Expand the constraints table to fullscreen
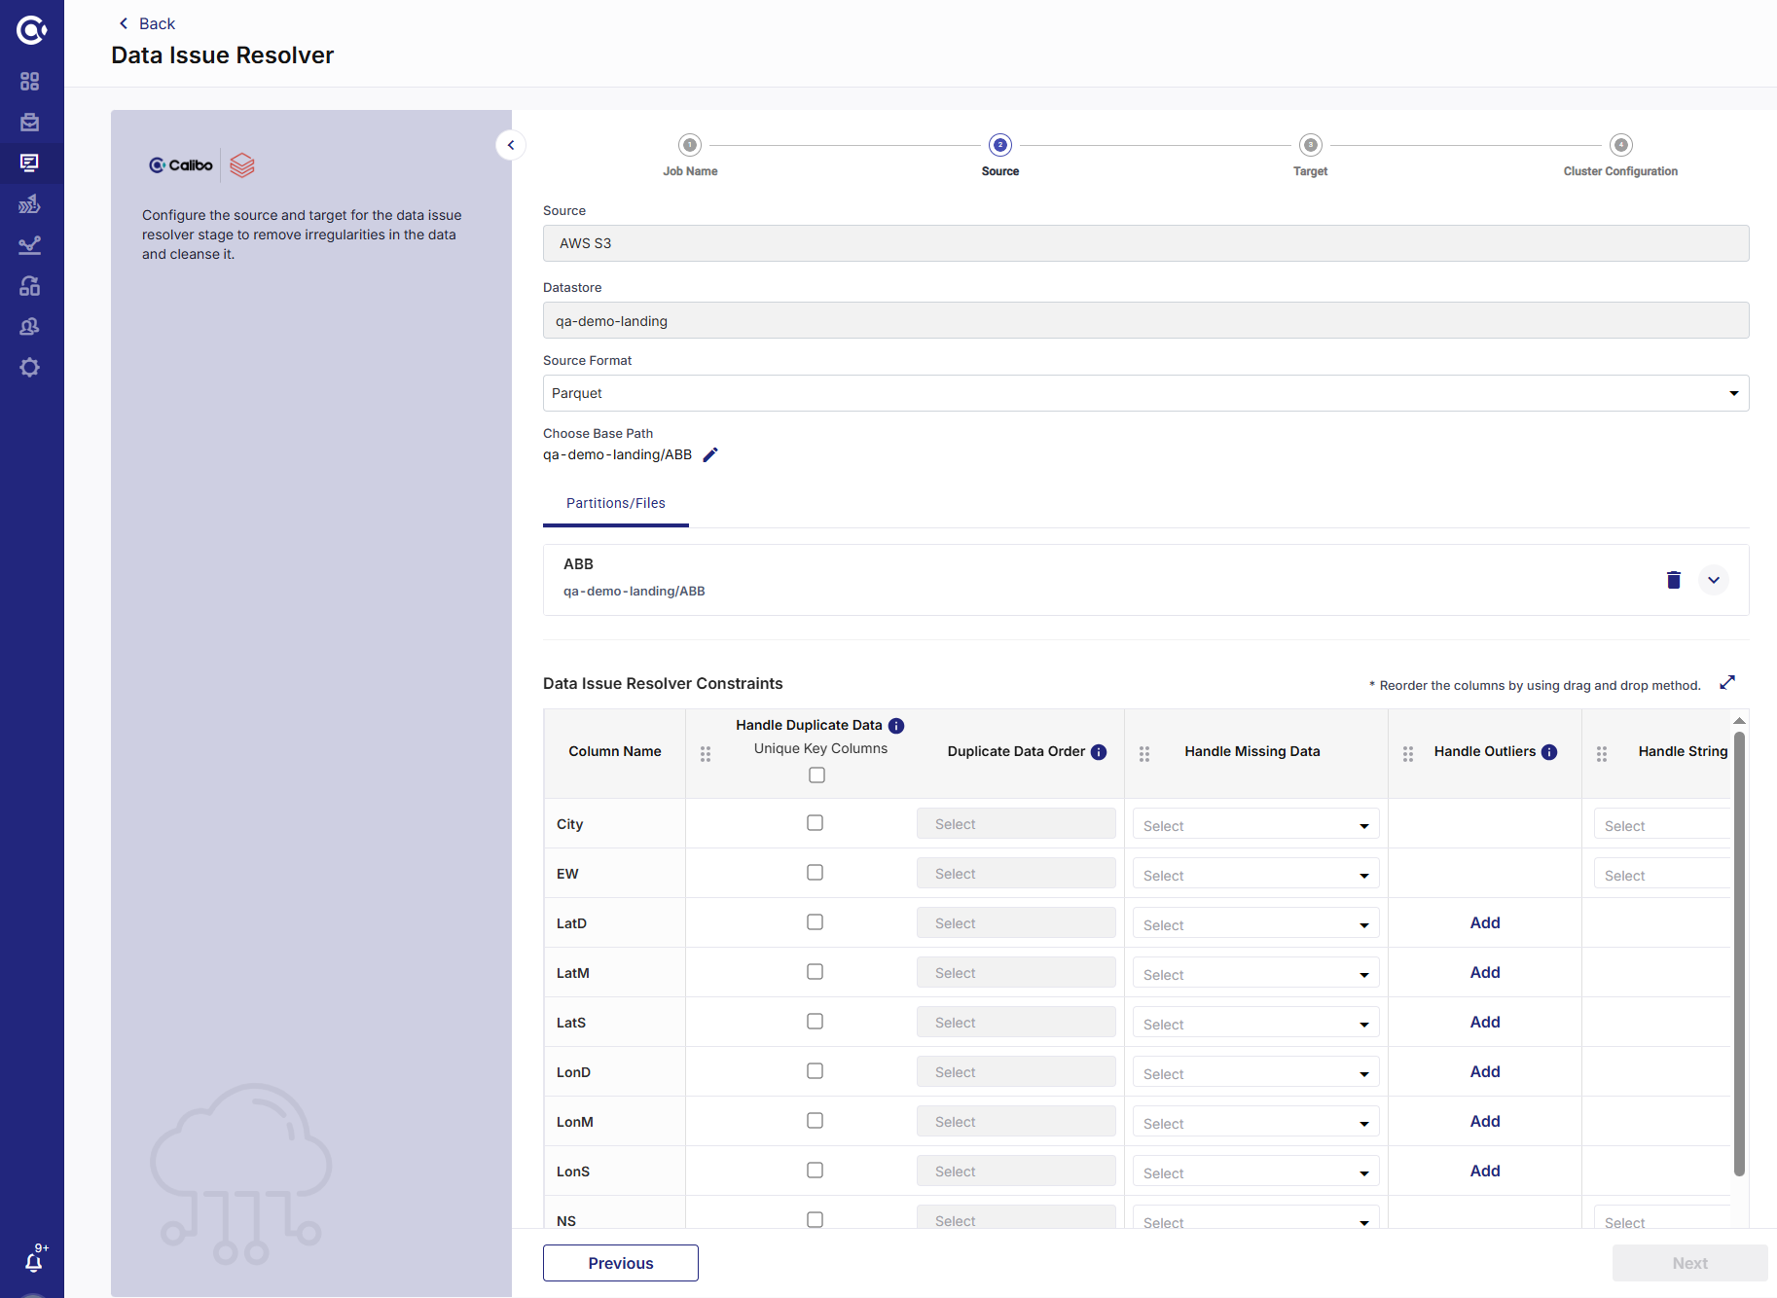Screen dimensions: 1777x1298 pyautogui.click(x=1727, y=682)
